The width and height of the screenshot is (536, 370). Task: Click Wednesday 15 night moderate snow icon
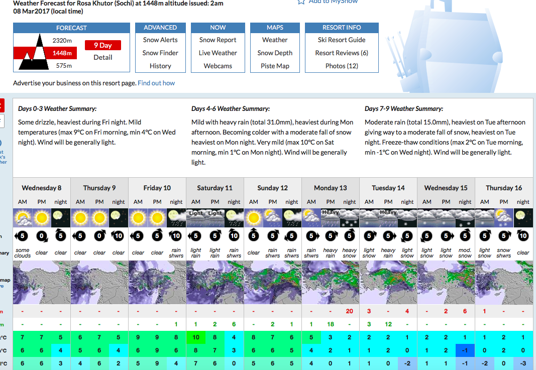[465, 217]
